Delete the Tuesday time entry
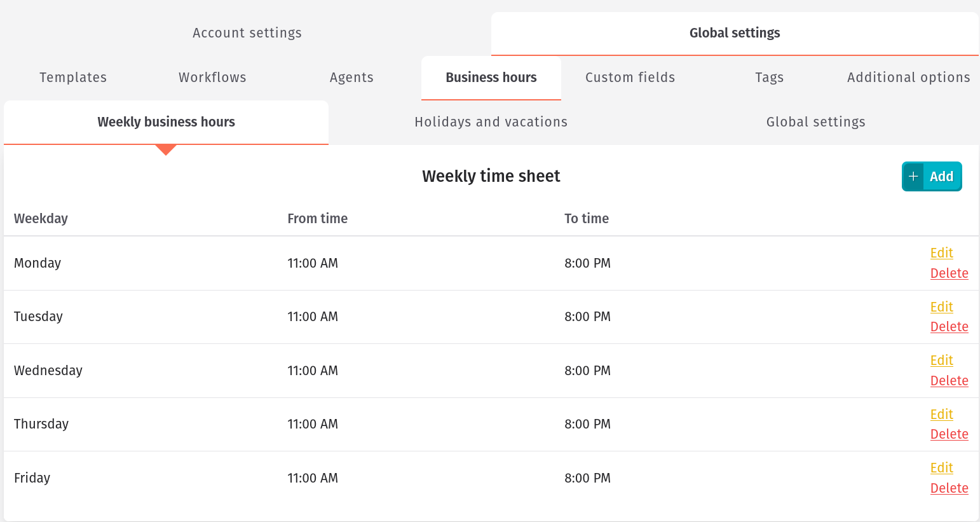This screenshot has height=522, width=980. 949,327
